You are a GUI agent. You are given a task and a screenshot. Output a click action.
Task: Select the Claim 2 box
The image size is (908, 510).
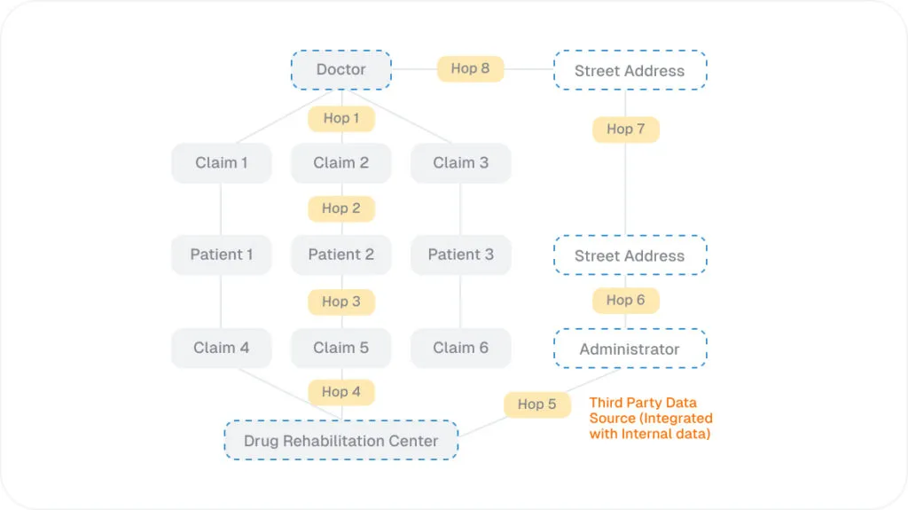point(341,163)
